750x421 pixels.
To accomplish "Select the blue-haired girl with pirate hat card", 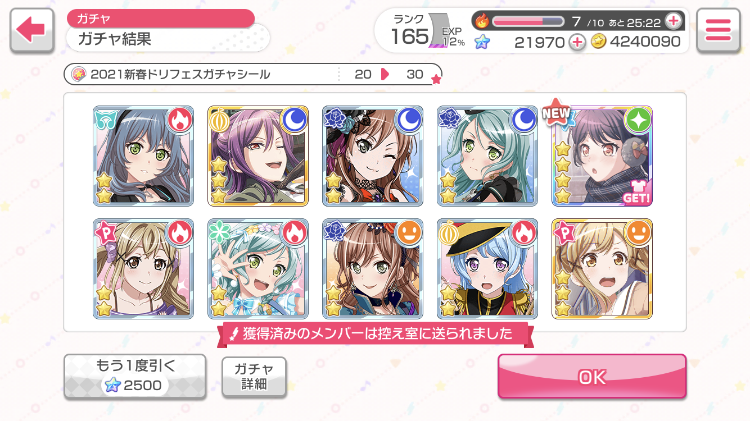I will pyautogui.click(x=487, y=269).
